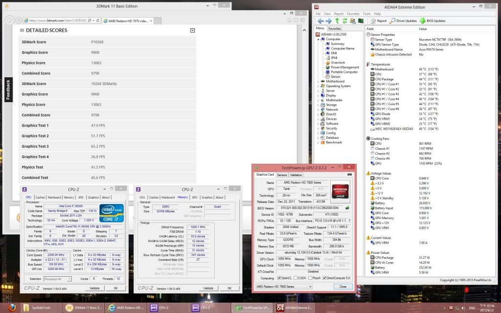Open the SPD tab in right CPU-Z window

coord(195,198)
